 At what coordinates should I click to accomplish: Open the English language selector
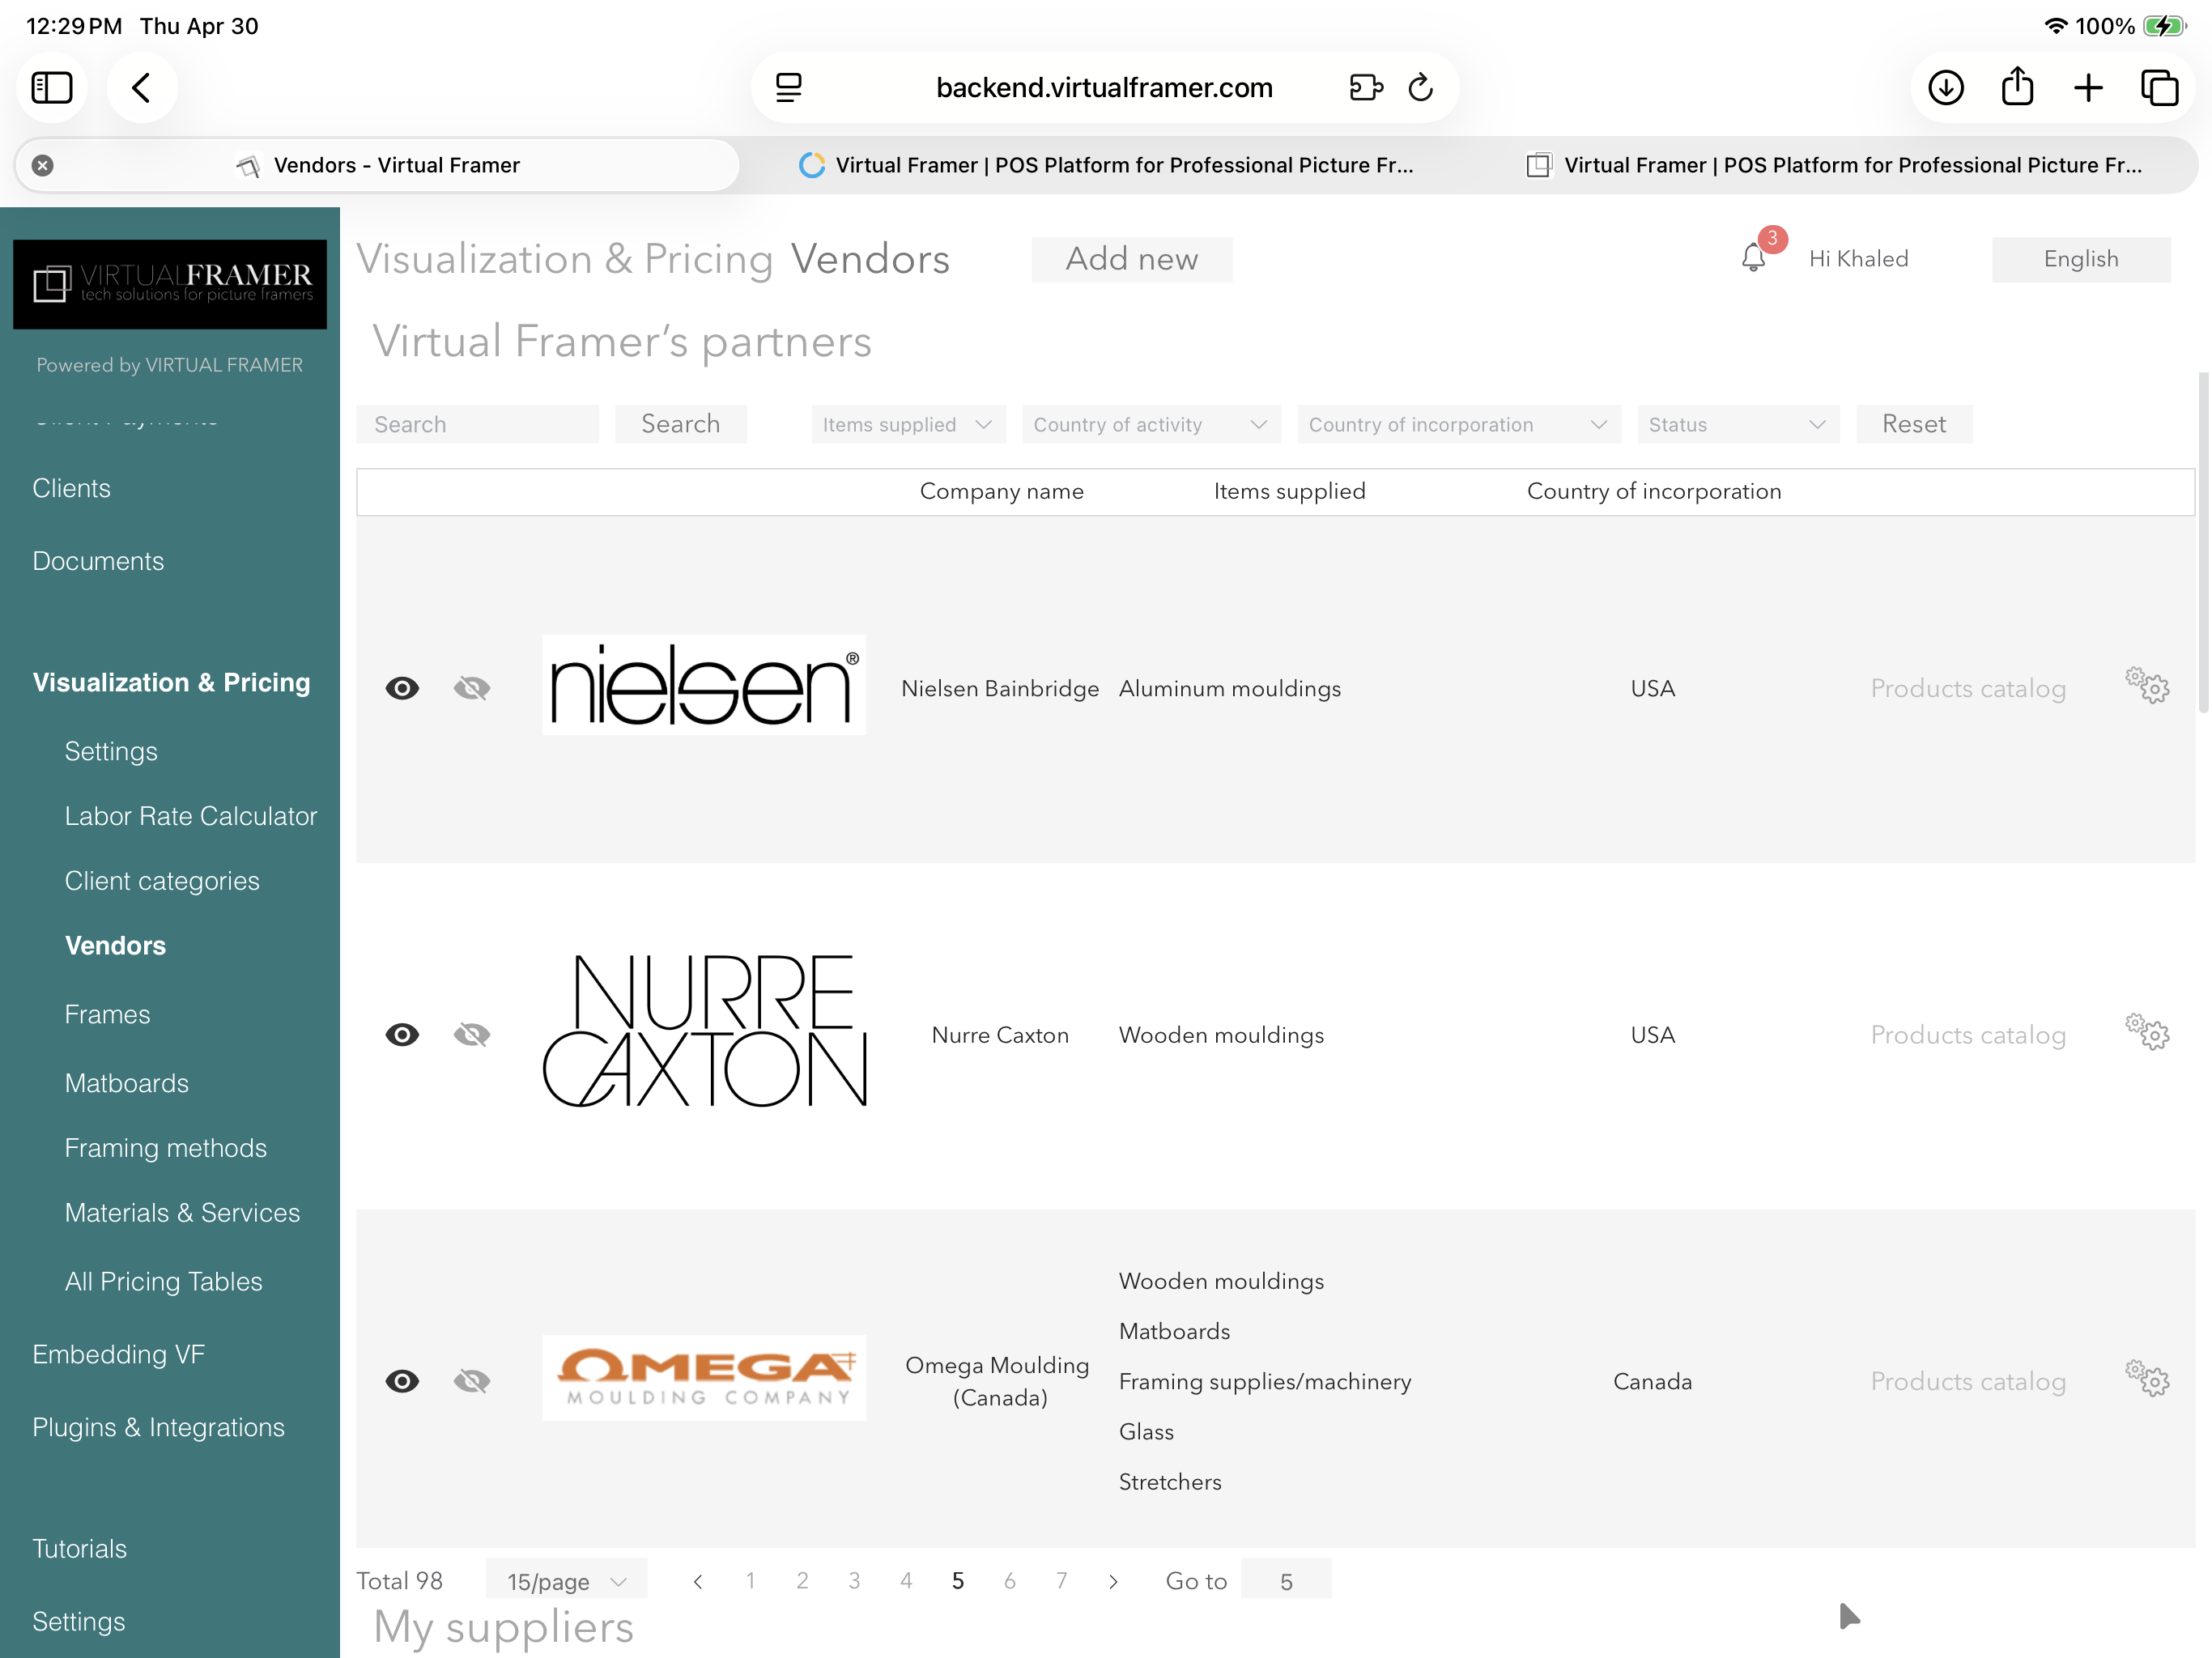click(x=2081, y=259)
